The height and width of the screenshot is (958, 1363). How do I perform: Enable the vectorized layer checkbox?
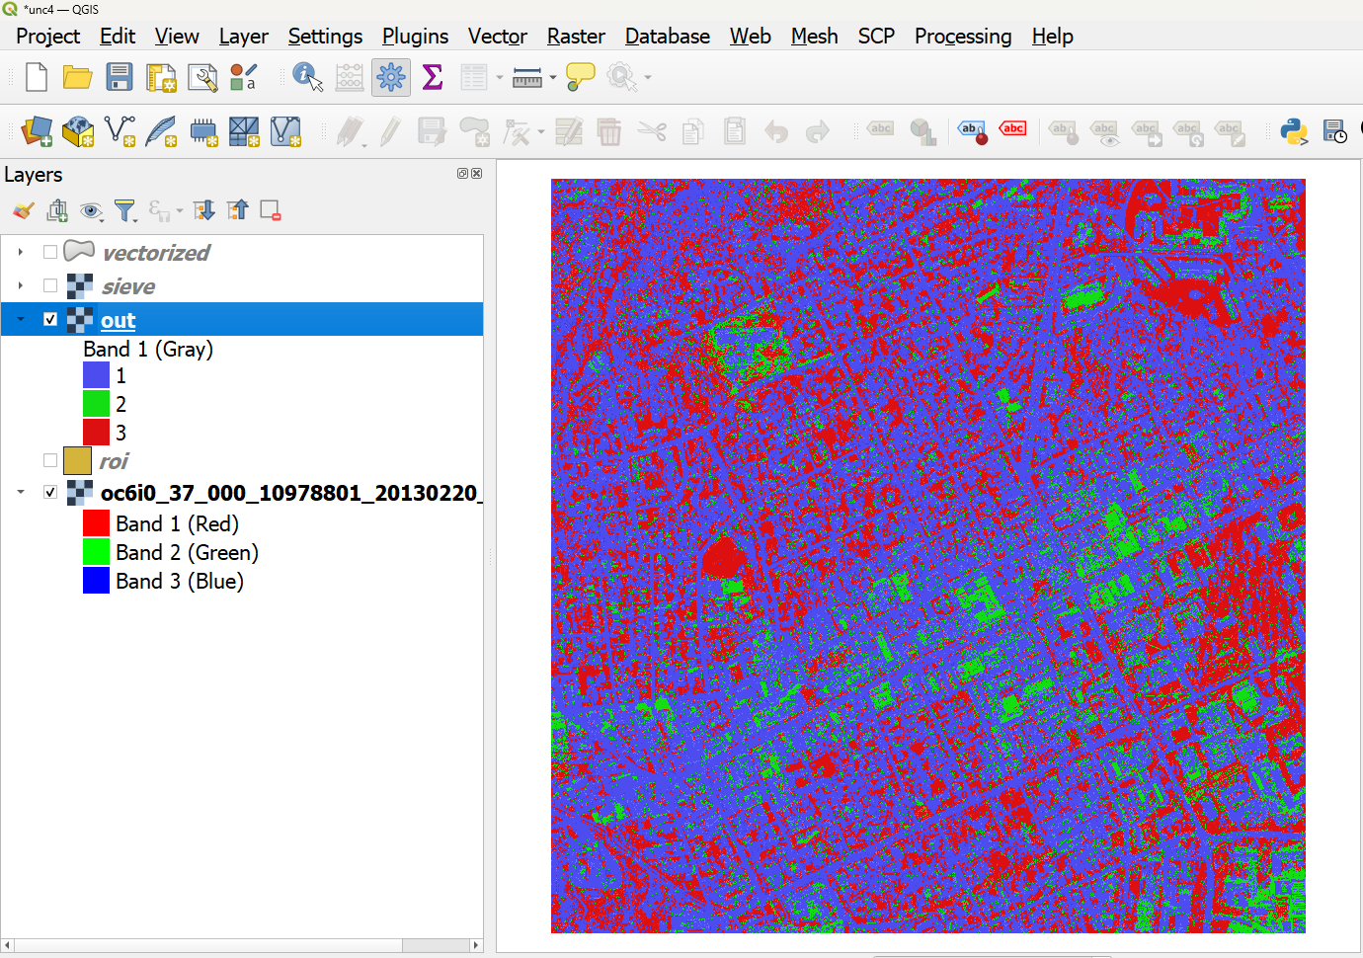pos(50,252)
